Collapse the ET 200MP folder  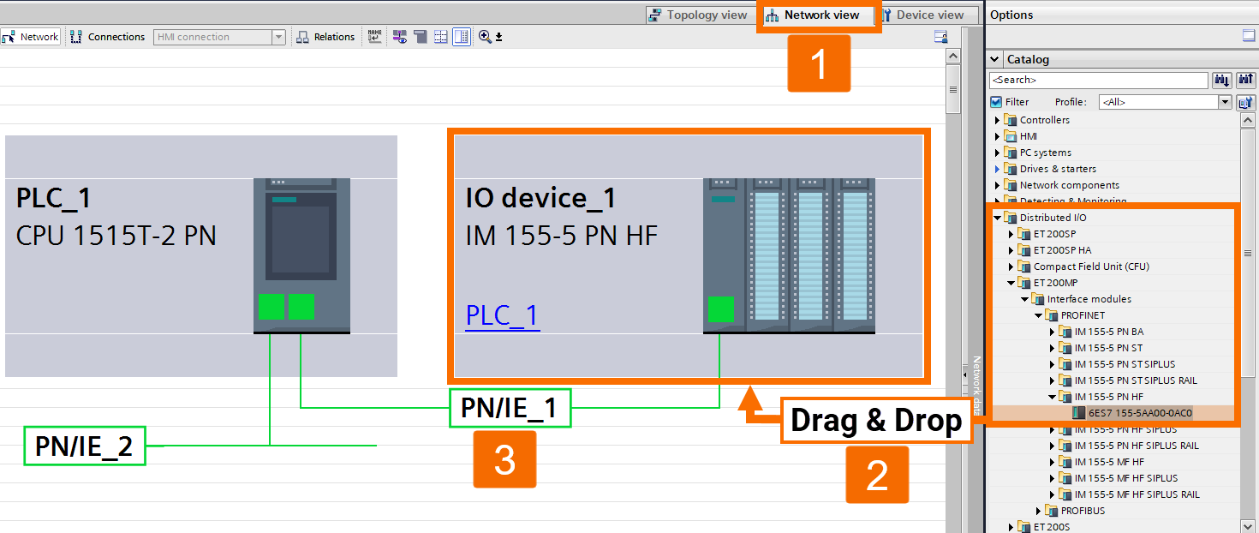point(1011,283)
